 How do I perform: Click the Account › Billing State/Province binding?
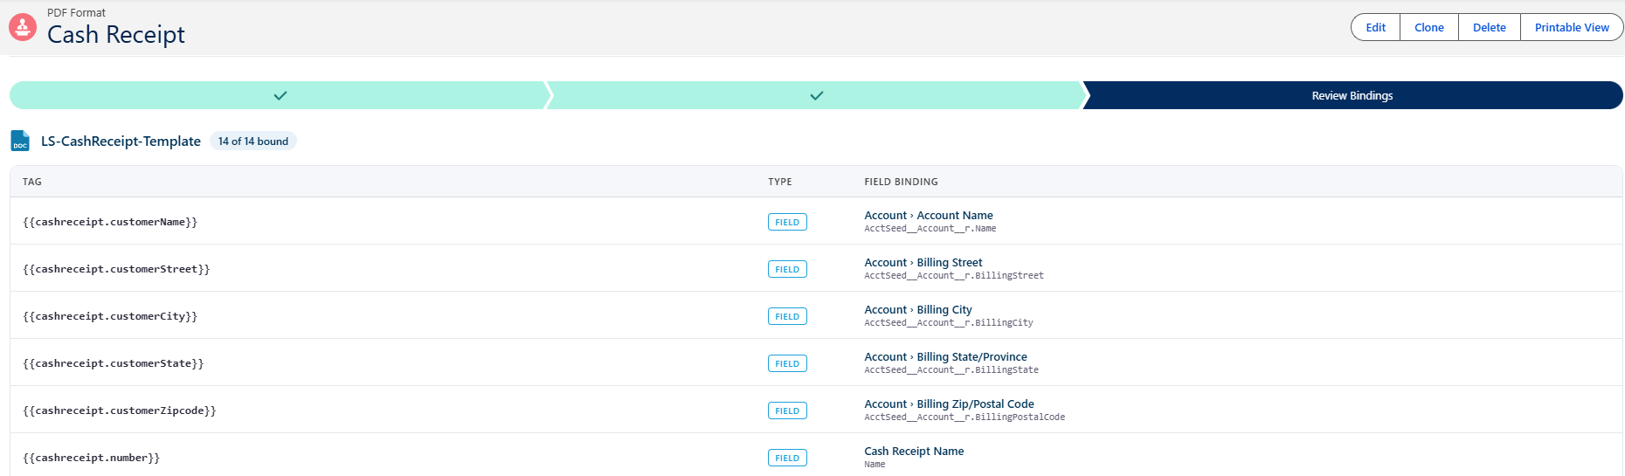[945, 356]
